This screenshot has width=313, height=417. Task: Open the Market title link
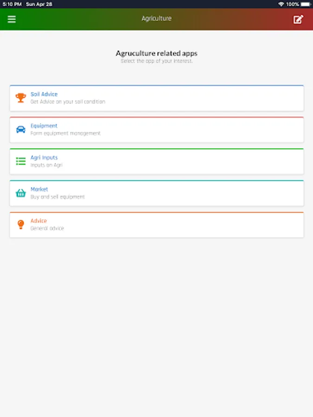[x=39, y=189]
